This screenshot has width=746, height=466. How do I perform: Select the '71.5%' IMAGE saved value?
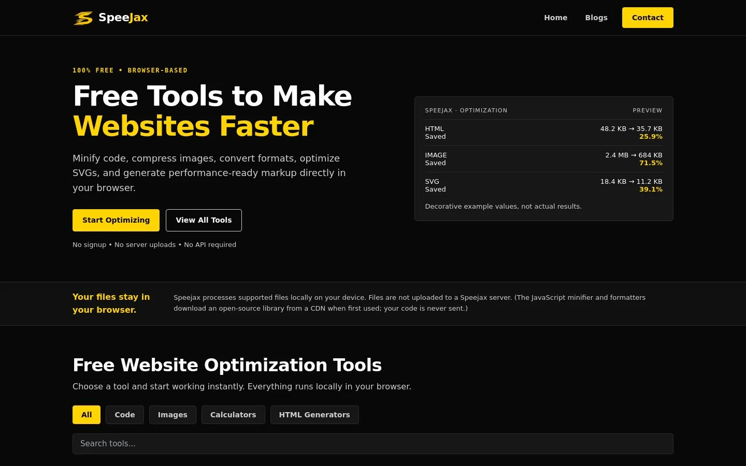point(651,163)
